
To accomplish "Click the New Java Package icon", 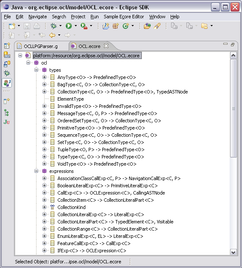I will (115, 26).
